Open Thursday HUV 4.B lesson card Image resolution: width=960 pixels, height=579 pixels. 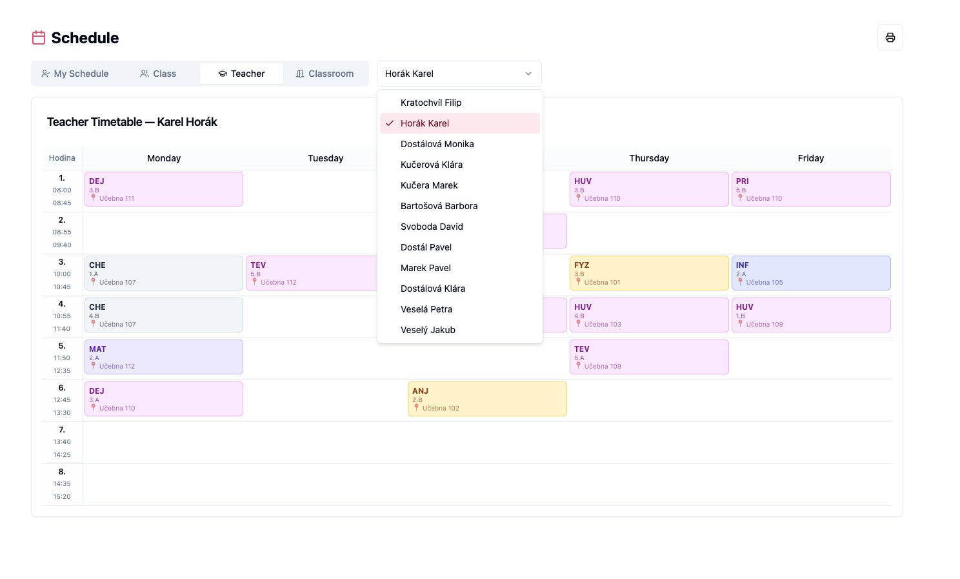click(x=649, y=315)
